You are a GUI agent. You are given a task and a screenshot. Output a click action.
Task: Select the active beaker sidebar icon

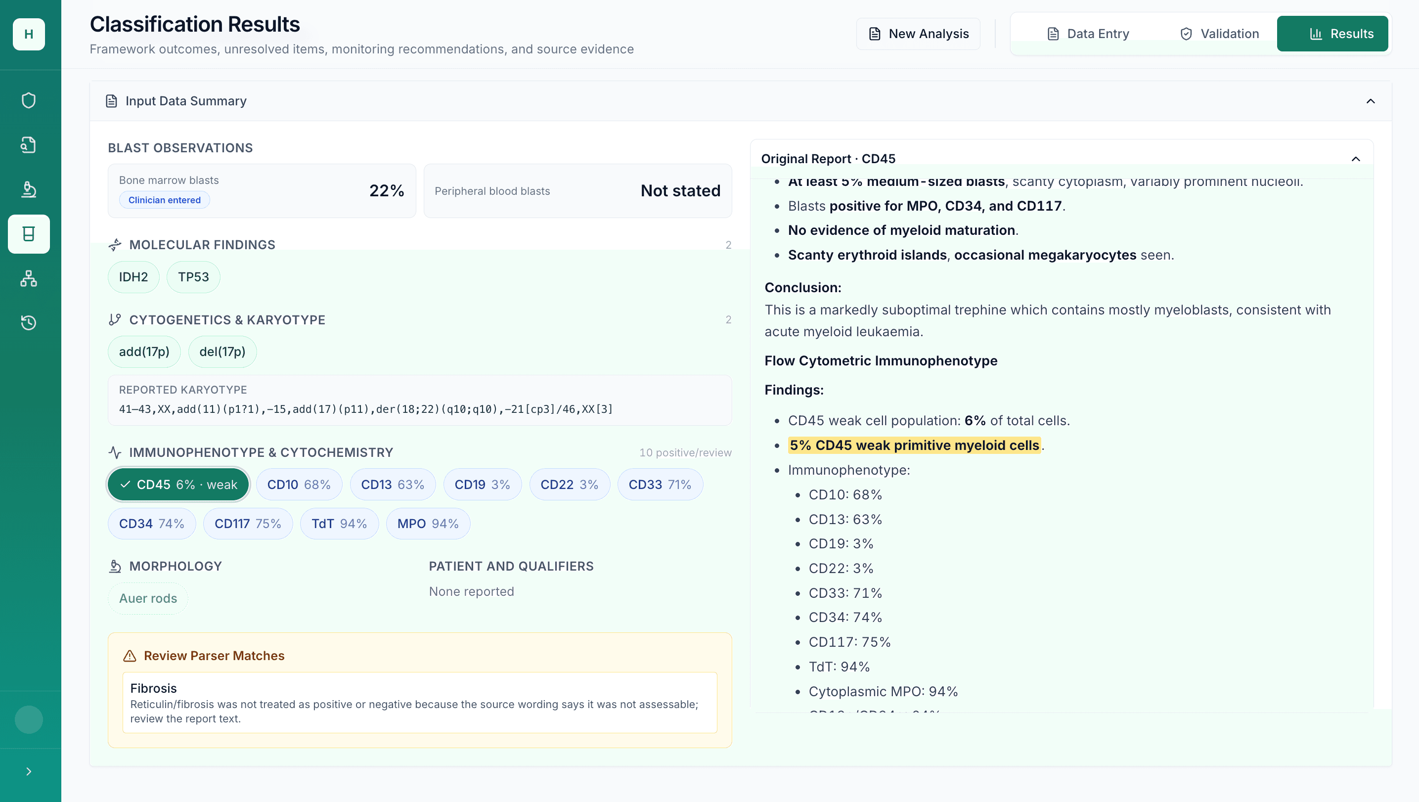coord(29,234)
